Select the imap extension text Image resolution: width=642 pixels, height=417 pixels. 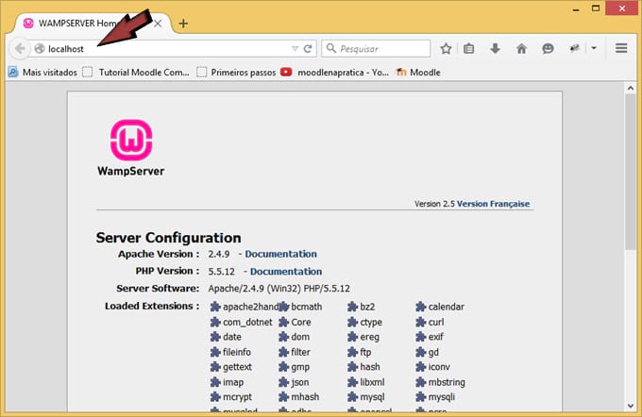(x=233, y=382)
